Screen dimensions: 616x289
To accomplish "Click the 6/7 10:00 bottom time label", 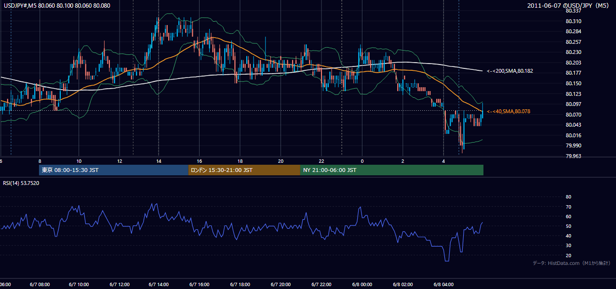I will (x=79, y=285).
